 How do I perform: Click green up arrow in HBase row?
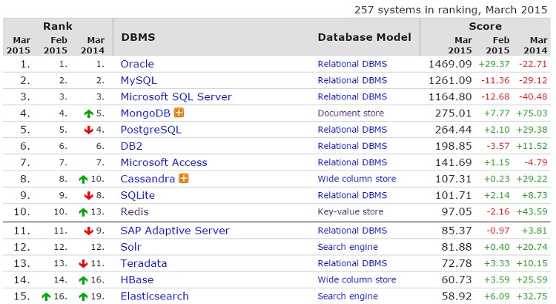point(84,280)
